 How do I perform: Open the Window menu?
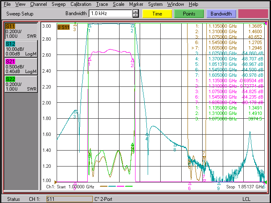pyautogui.click(x=175, y=4)
